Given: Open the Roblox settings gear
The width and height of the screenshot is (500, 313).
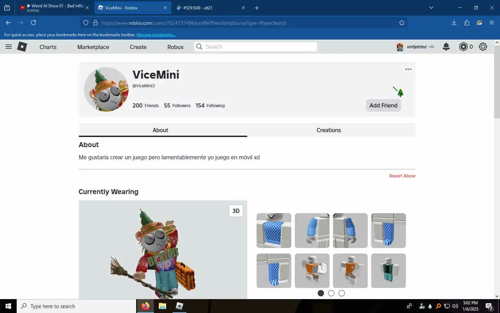Looking at the screenshot, I should pyautogui.click(x=483, y=47).
